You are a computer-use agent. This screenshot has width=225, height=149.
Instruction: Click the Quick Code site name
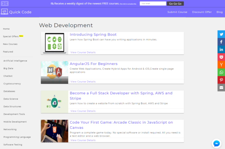tap(20, 12)
